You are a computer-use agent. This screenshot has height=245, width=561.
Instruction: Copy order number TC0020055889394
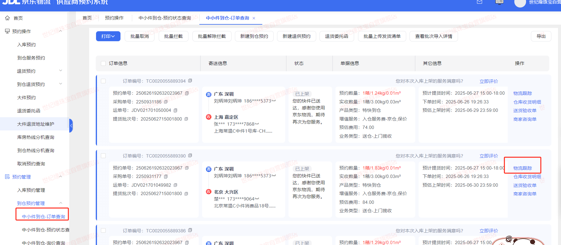pyautogui.click(x=190, y=81)
